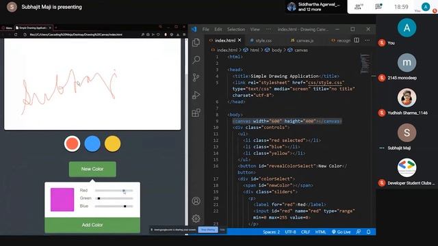Close the index.html editor tab
438x246 pixels.
tap(240, 40)
